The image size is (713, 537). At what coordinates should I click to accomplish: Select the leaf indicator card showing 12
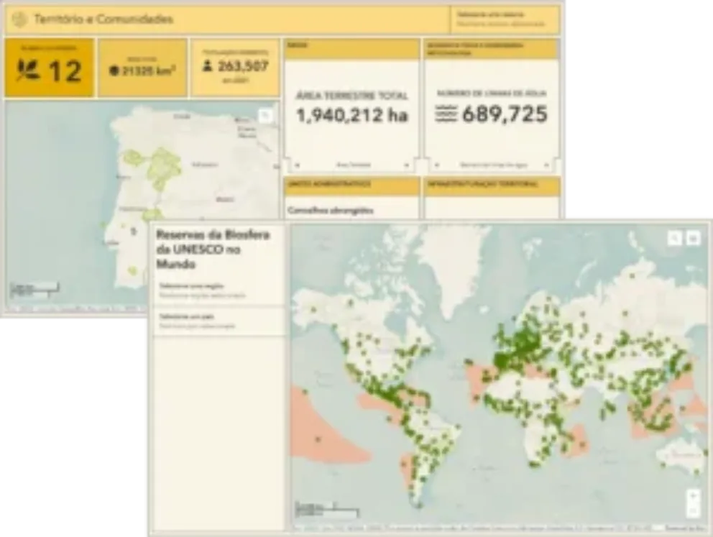click(x=50, y=68)
